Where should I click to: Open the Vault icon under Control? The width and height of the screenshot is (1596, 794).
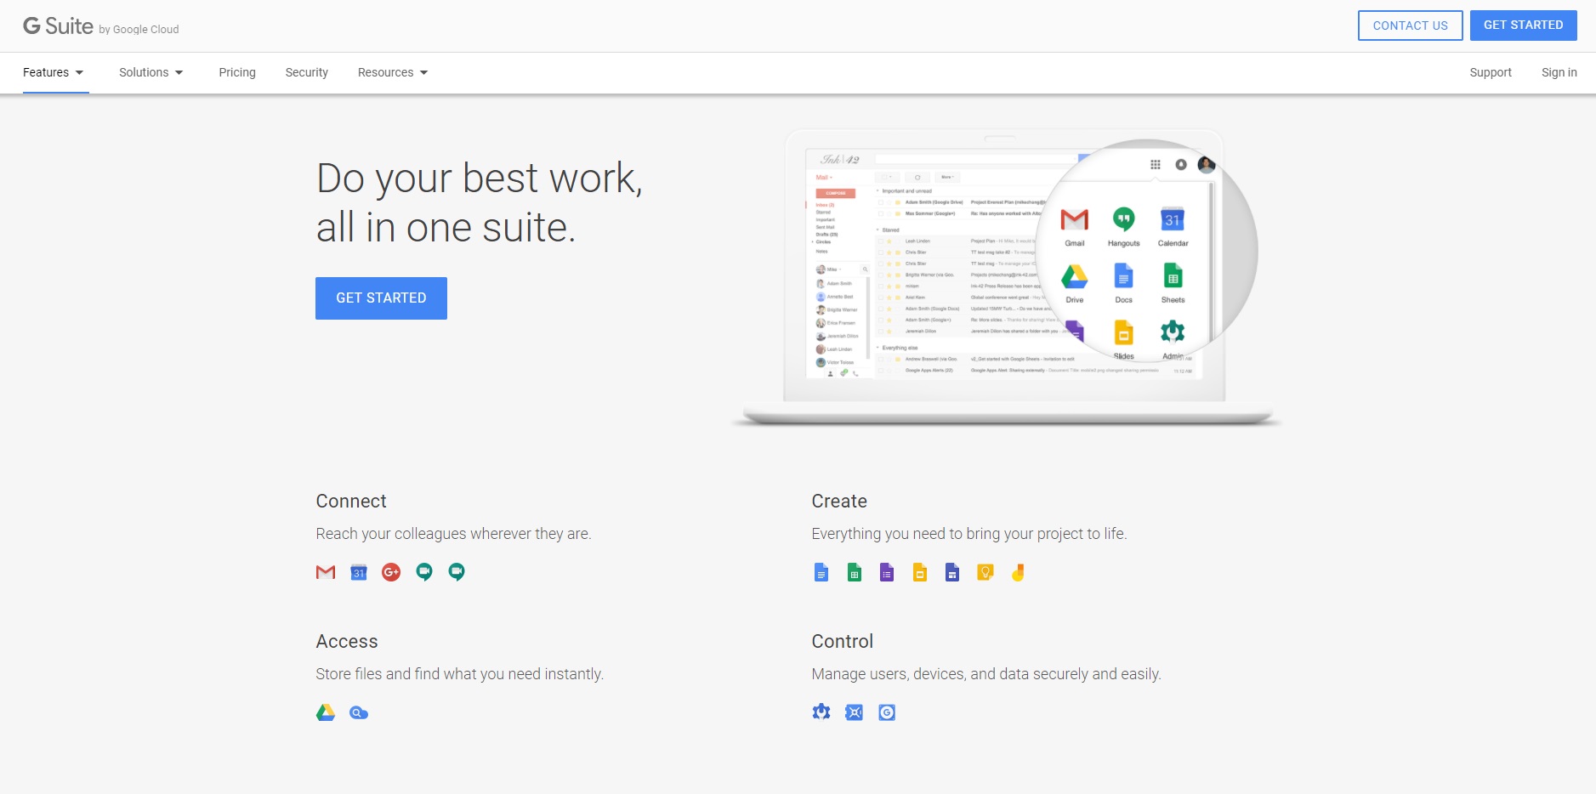(855, 712)
